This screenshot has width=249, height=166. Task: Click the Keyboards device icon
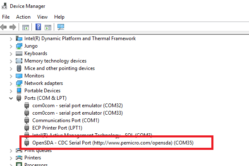pos(19,53)
